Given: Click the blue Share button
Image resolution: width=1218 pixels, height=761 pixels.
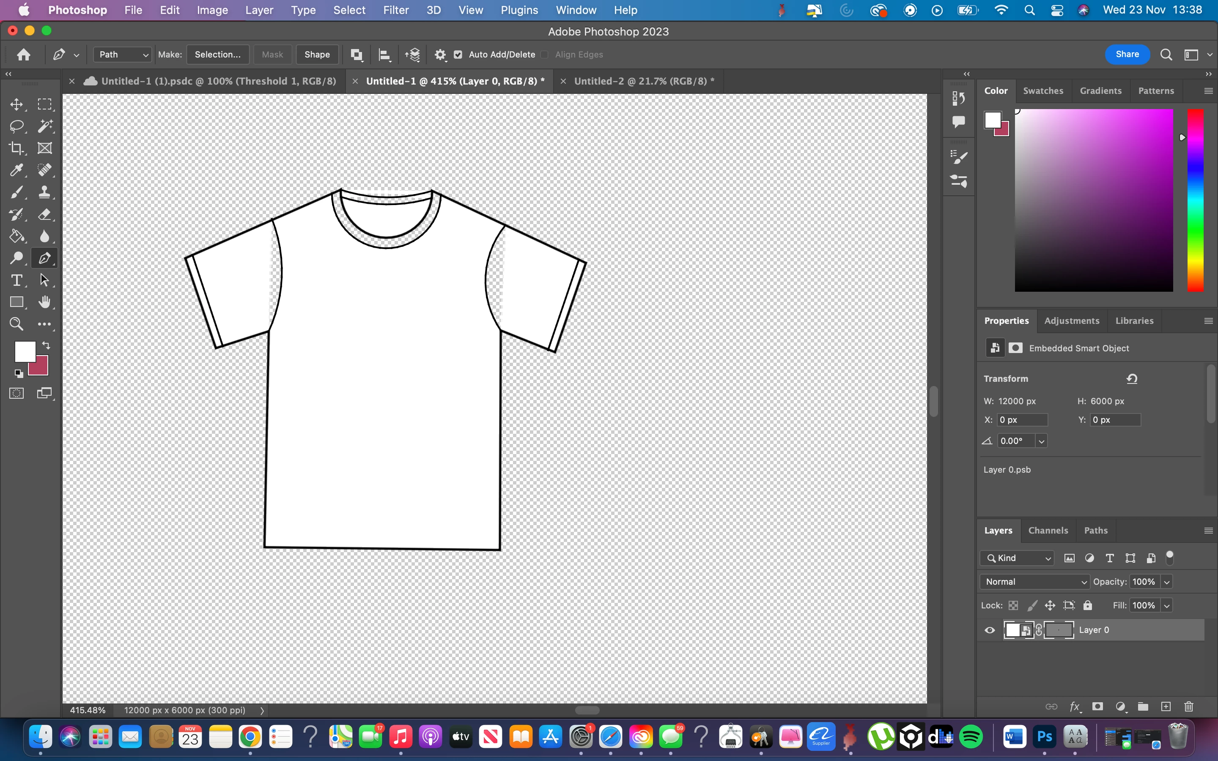Looking at the screenshot, I should [1127, 55].
